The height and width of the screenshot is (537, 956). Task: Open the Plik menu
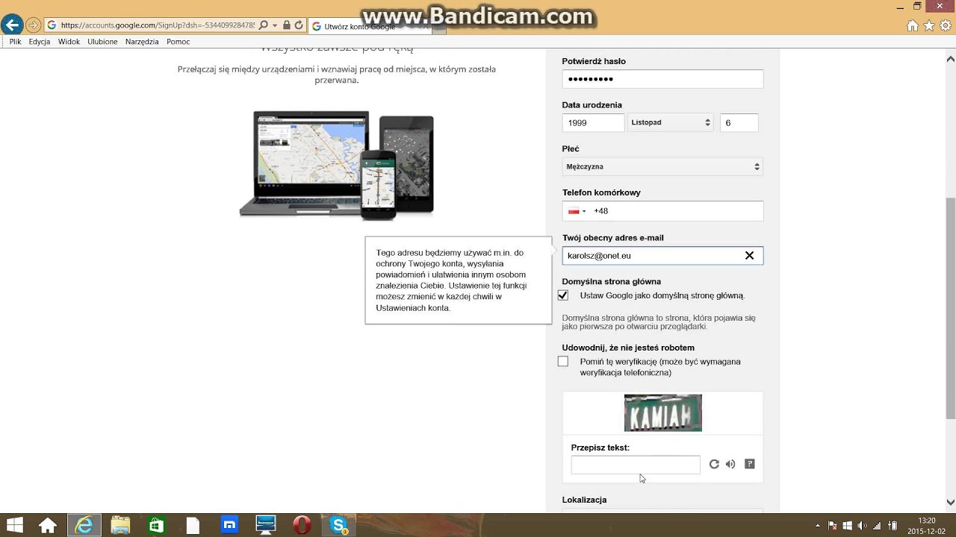click(x=15, y=42)
